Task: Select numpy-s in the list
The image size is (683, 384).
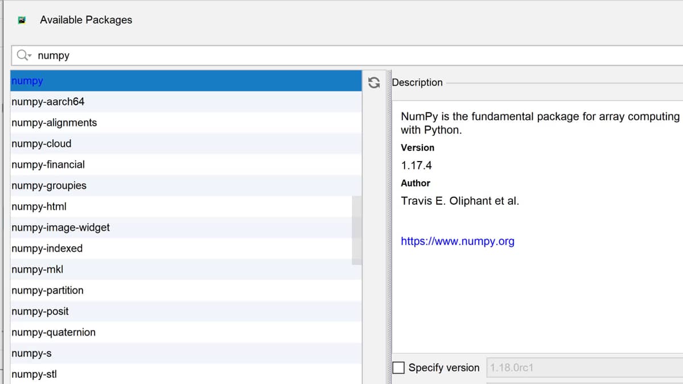Action: (x=186, y=353)
